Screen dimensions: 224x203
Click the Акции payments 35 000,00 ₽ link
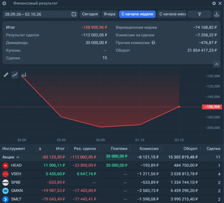click(116, 156)
